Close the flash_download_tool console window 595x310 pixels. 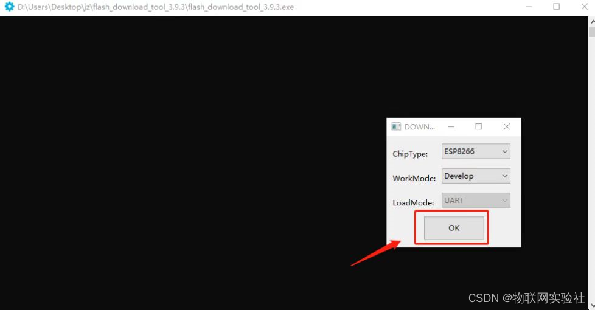pos(585,7)
